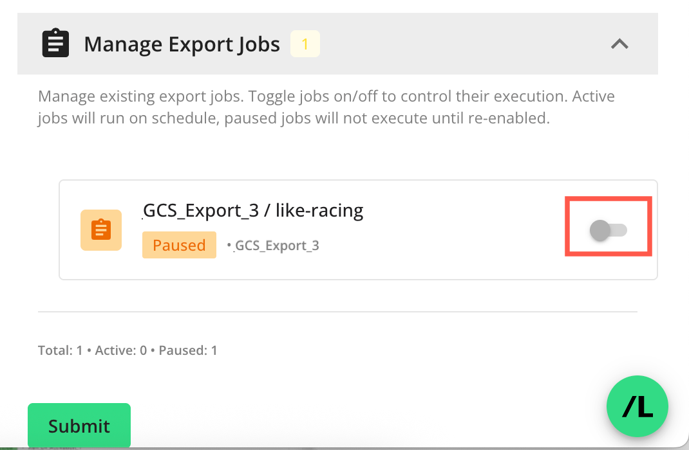Viewport: 689px width, 450px height.
Task: Click the gray GCS_Export_3 subtitle label
Action: pos(277,246)
